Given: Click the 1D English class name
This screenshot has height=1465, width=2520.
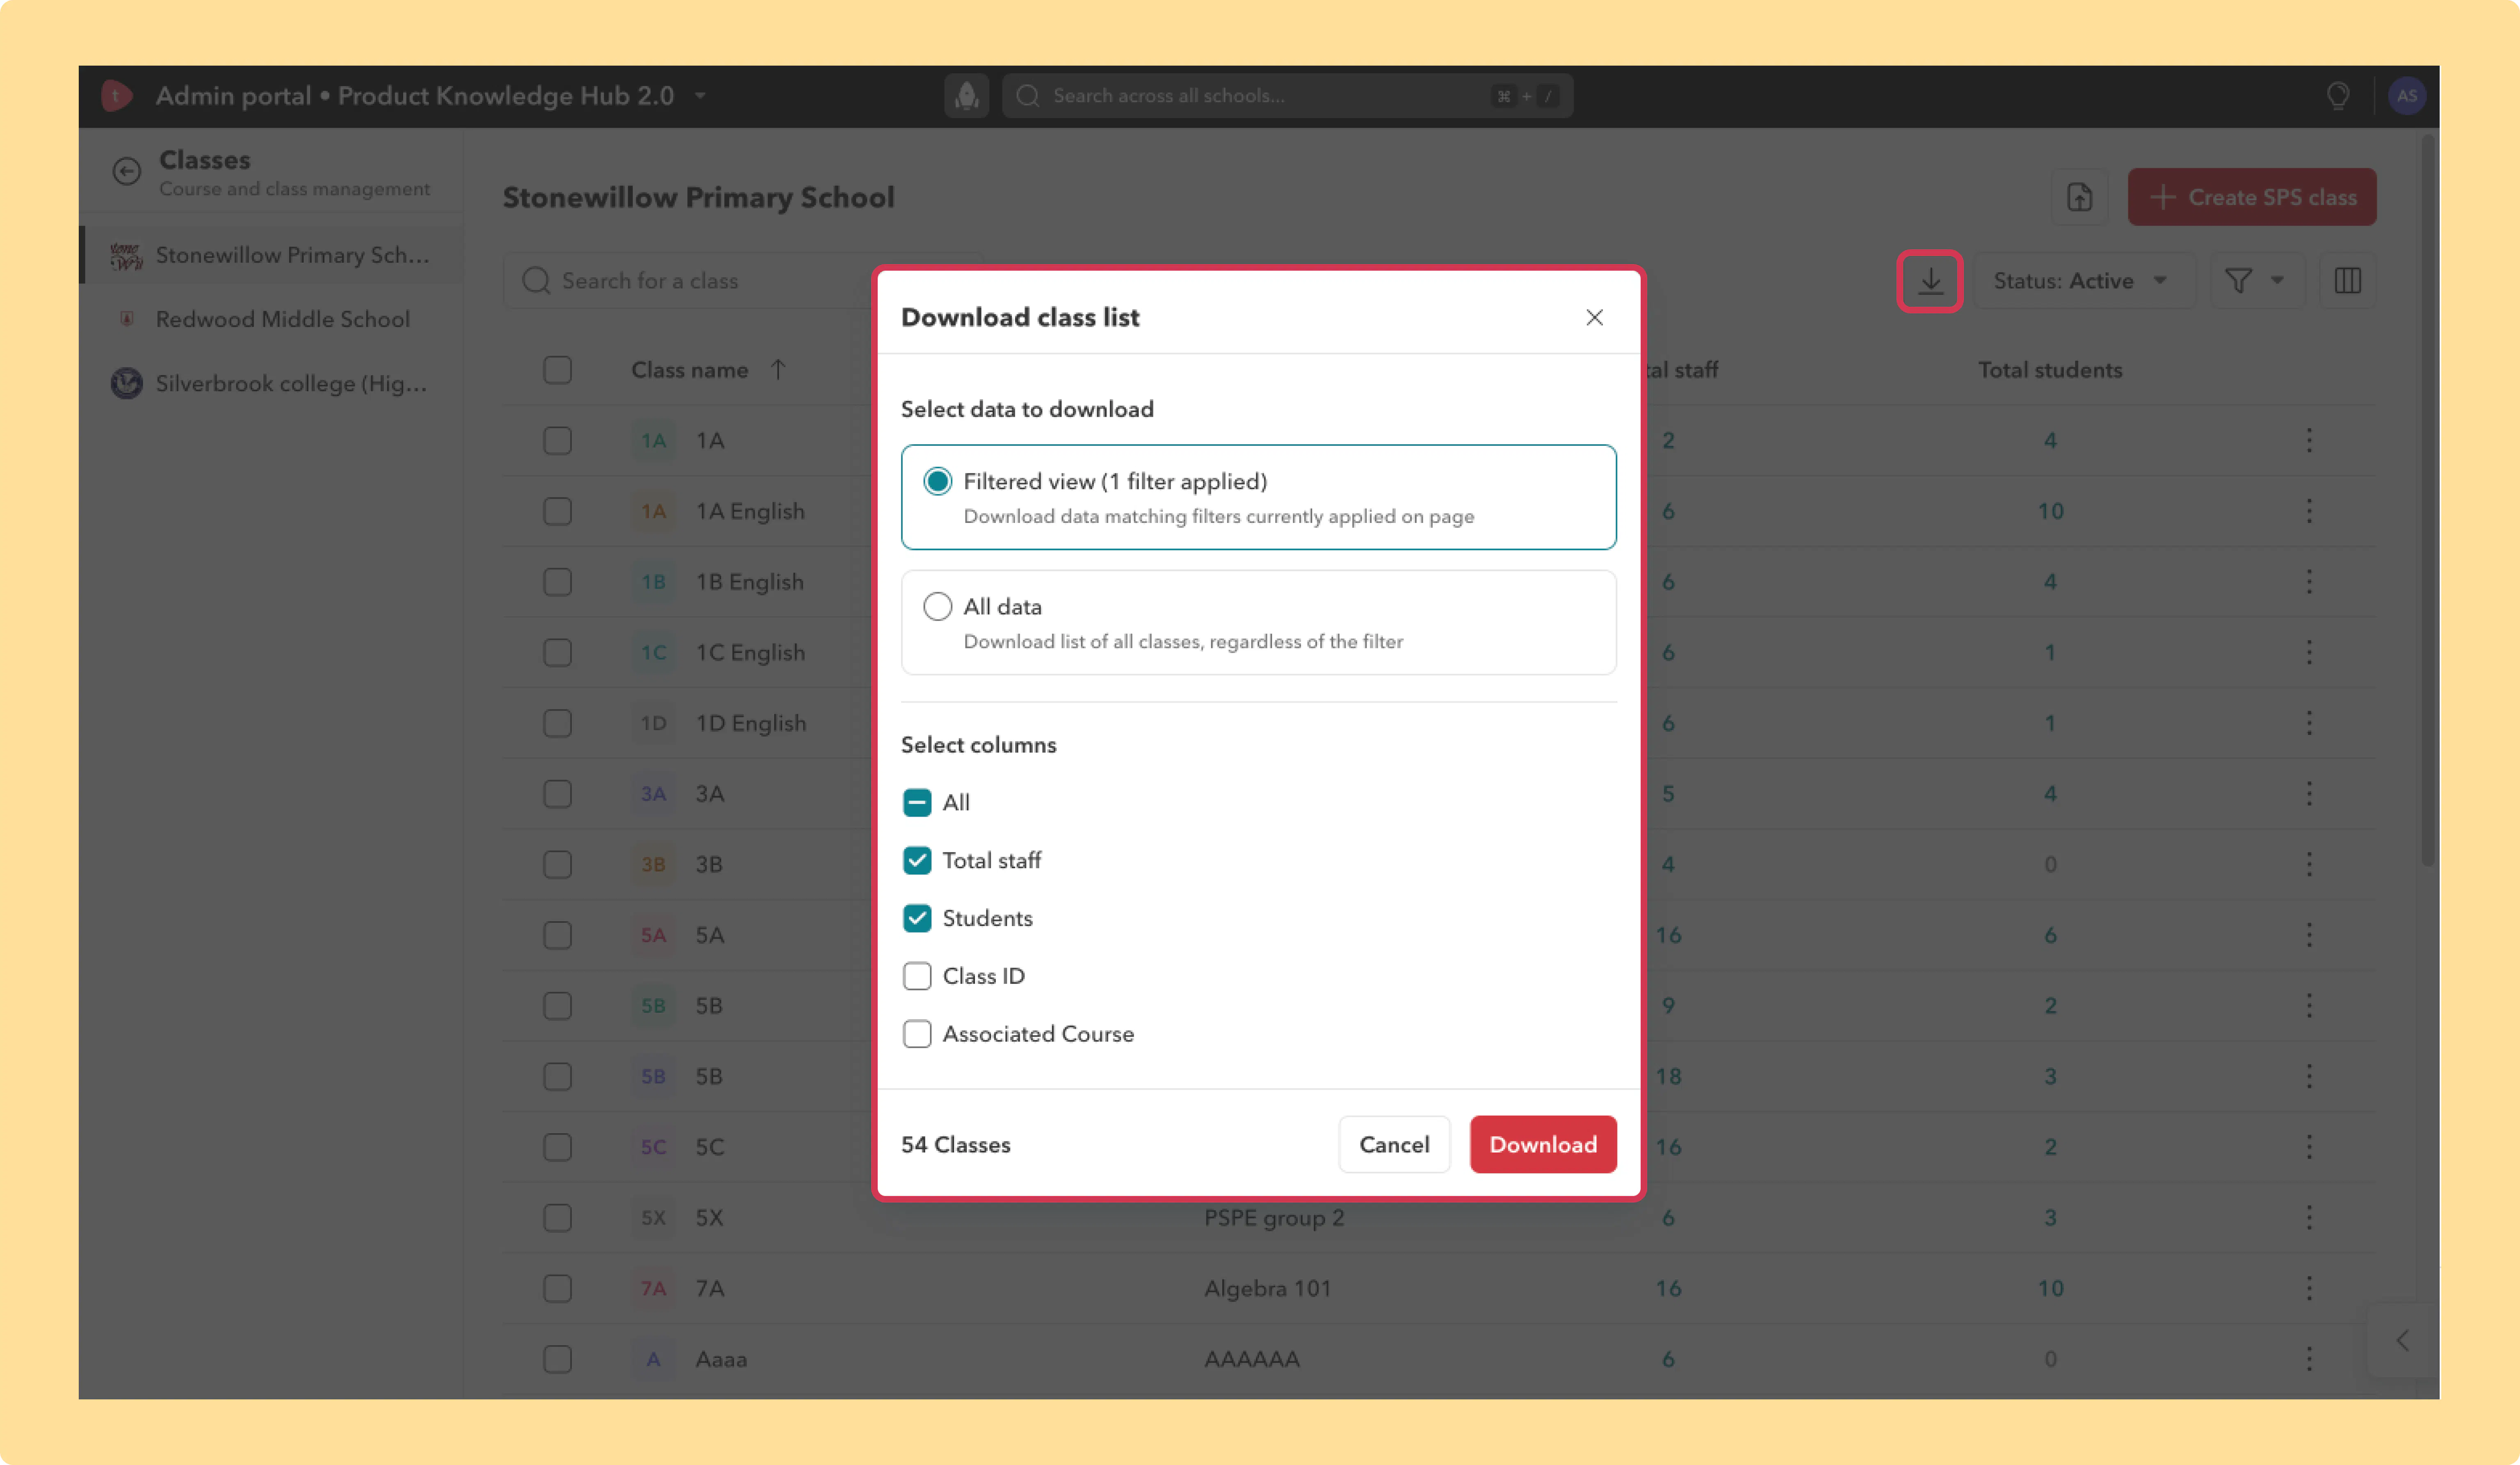Looking at the screenshot, I should point(751,724).
